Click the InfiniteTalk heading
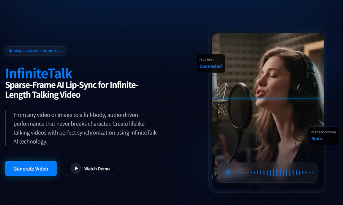Image resolution: width=343 pixels, height=205 pixels. [39, 73]
